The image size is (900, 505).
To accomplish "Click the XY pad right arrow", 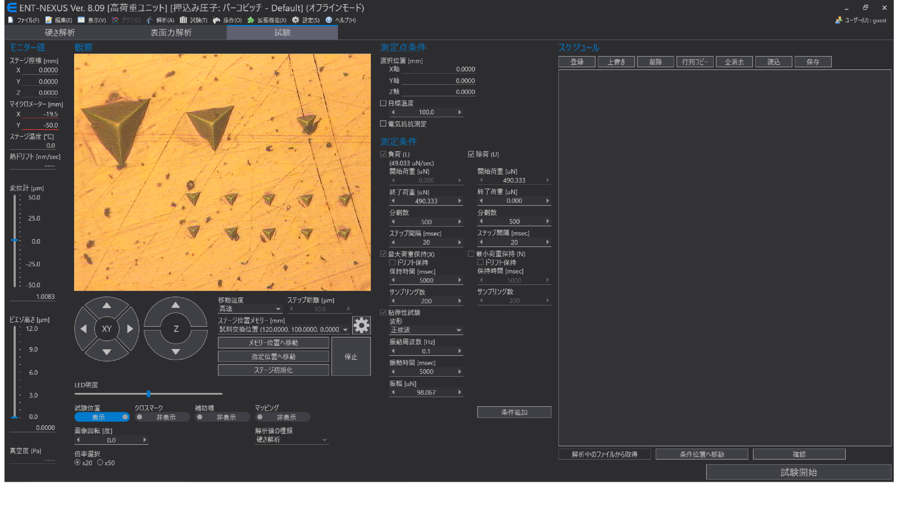I will tap(130, 329).
